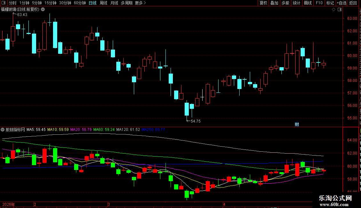The image size is (361, 208).
Task: Expand the 福耀玻璃 title dropdown arrow
Action: point(43,9)
